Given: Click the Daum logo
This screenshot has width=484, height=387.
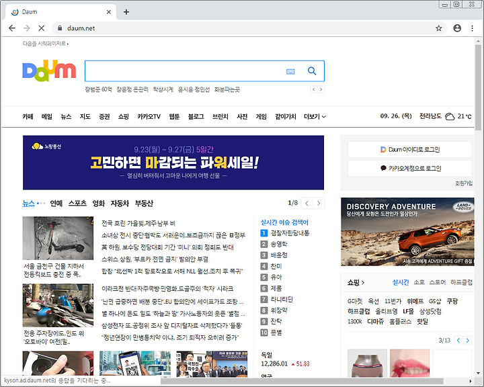Looking at the screenshot, I should (49, 71).
